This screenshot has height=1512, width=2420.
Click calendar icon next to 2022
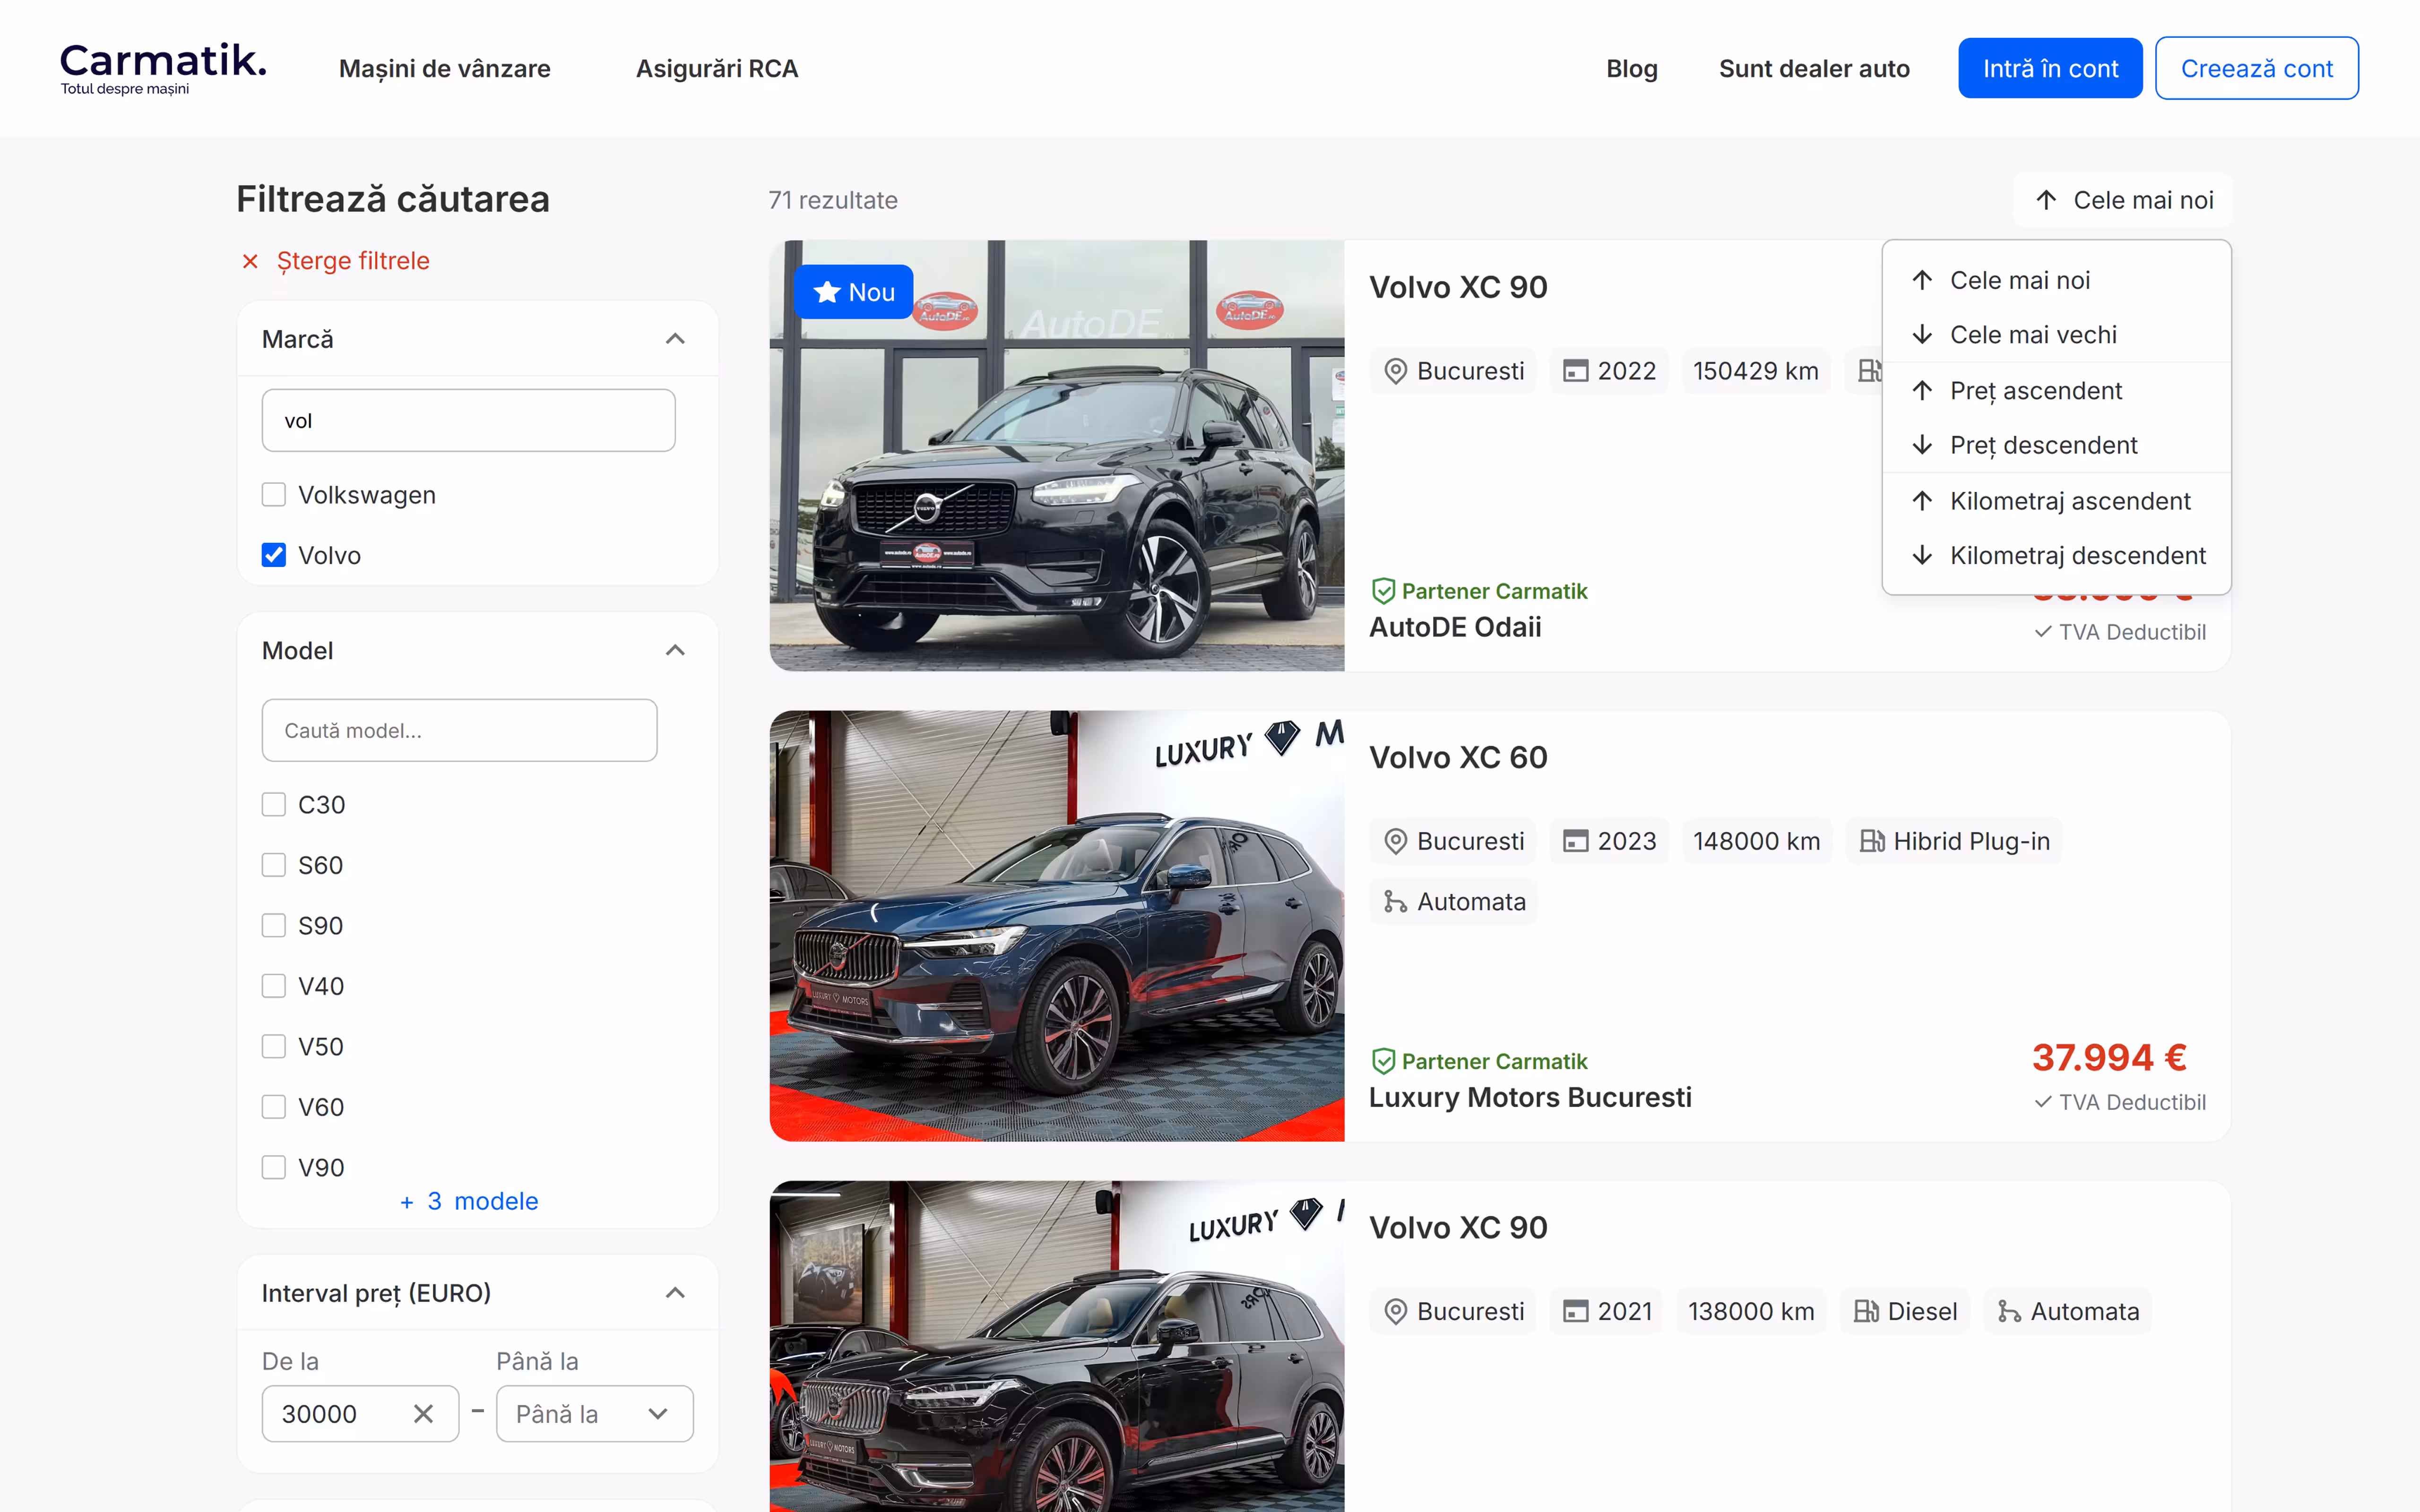1576,371
